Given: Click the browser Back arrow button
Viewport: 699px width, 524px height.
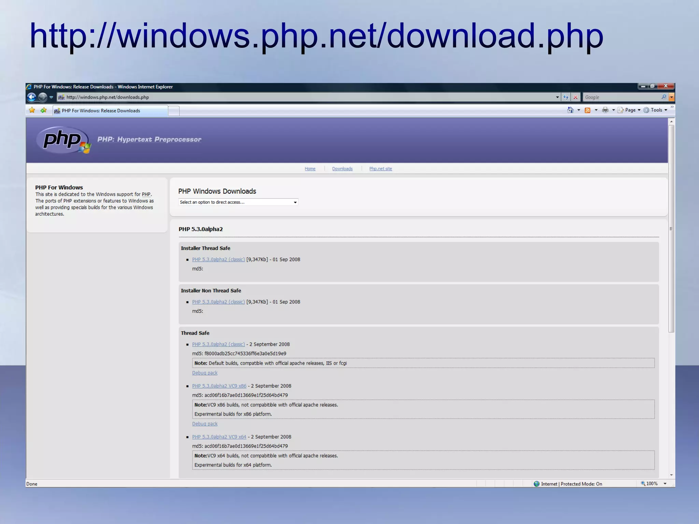Looking at the screenshot, I should pos(31,97).
